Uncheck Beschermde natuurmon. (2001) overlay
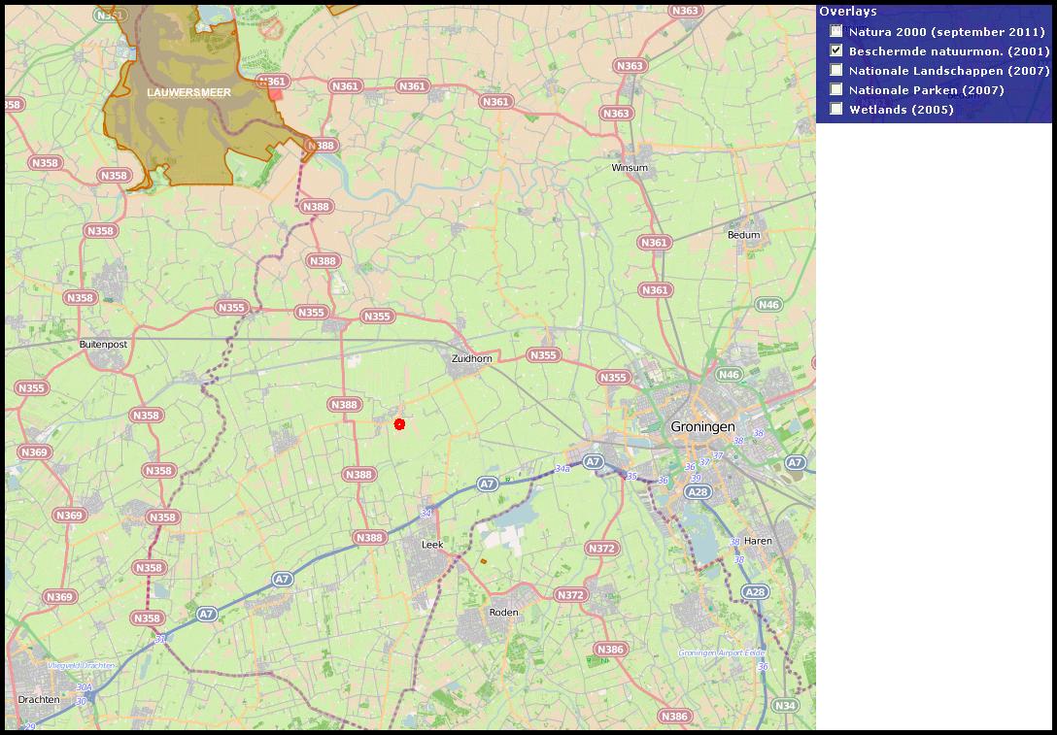Screen dimensions: 1057x735 pos(836,50)
